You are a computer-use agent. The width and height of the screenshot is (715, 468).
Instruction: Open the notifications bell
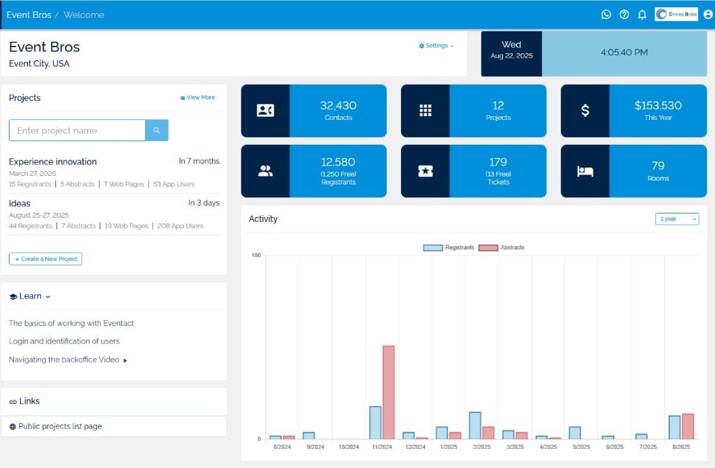click(642, 15)
